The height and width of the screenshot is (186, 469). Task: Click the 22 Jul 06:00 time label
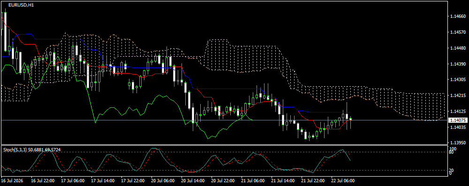pyautogui.click(x=343, y=181)
